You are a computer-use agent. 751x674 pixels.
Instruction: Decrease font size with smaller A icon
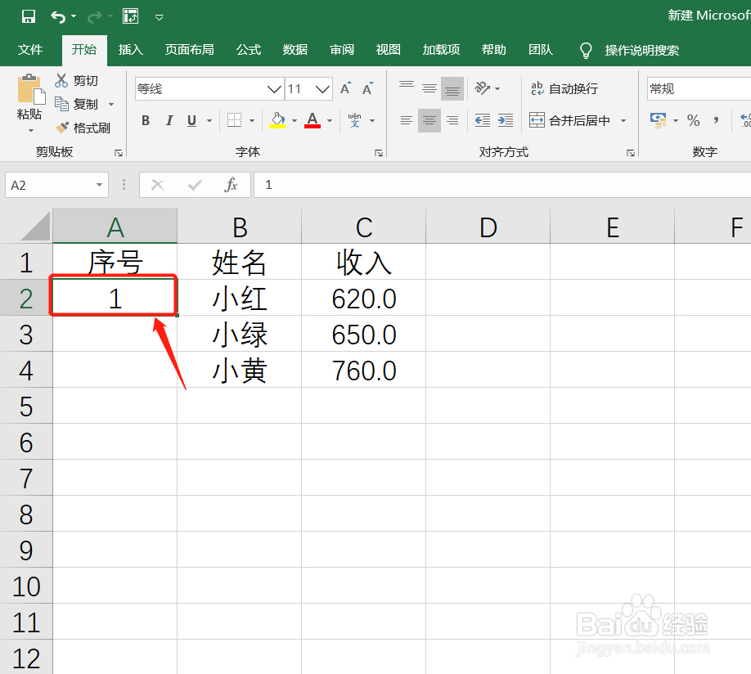367,88
